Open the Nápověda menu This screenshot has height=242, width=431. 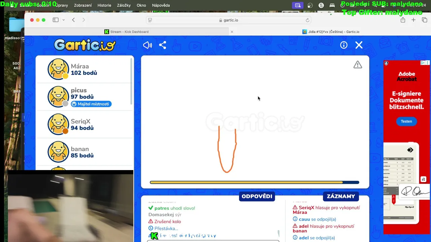tap(161, 5)
